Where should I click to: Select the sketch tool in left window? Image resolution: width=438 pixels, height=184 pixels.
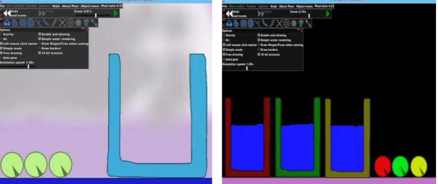tap(7, 23)
